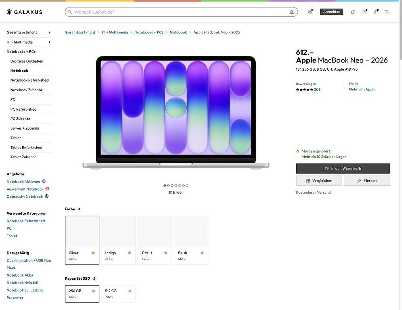
Task: Choose 256 GB SSD capacity
Action: (x=82, y=294)
